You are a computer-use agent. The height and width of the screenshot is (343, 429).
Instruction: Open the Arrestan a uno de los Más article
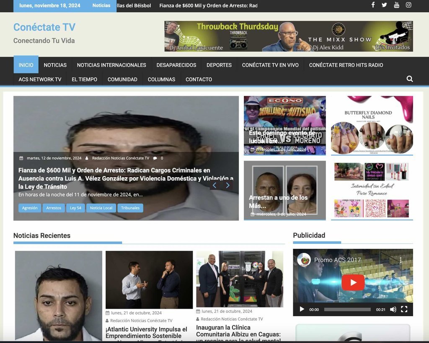coord(278,202)
